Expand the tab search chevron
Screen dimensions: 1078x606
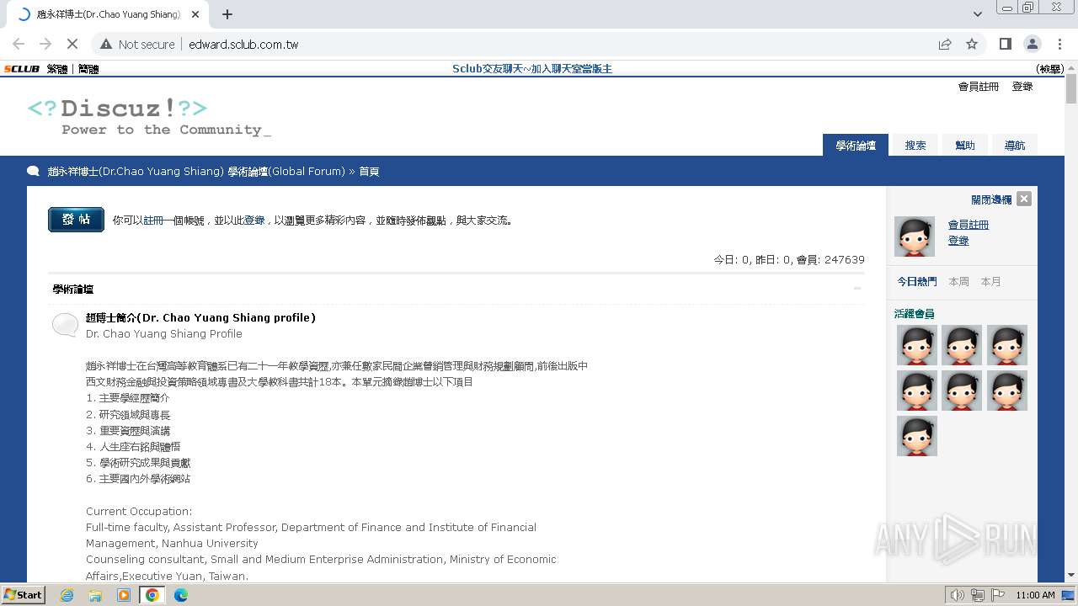[x=978, y=14]
